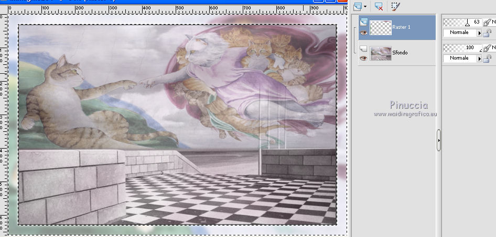This screenshot has width=496, height=237.
Task: Hide the Raster 1 layer via eye
Action: tap(363, 32)
